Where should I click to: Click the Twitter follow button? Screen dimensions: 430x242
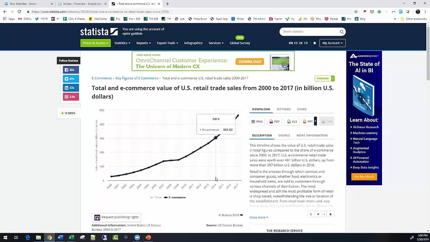[x=71, y=79]
